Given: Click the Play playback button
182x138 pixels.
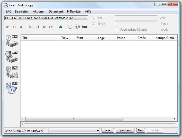Looking at the screenshot, I should click(8, 27).
